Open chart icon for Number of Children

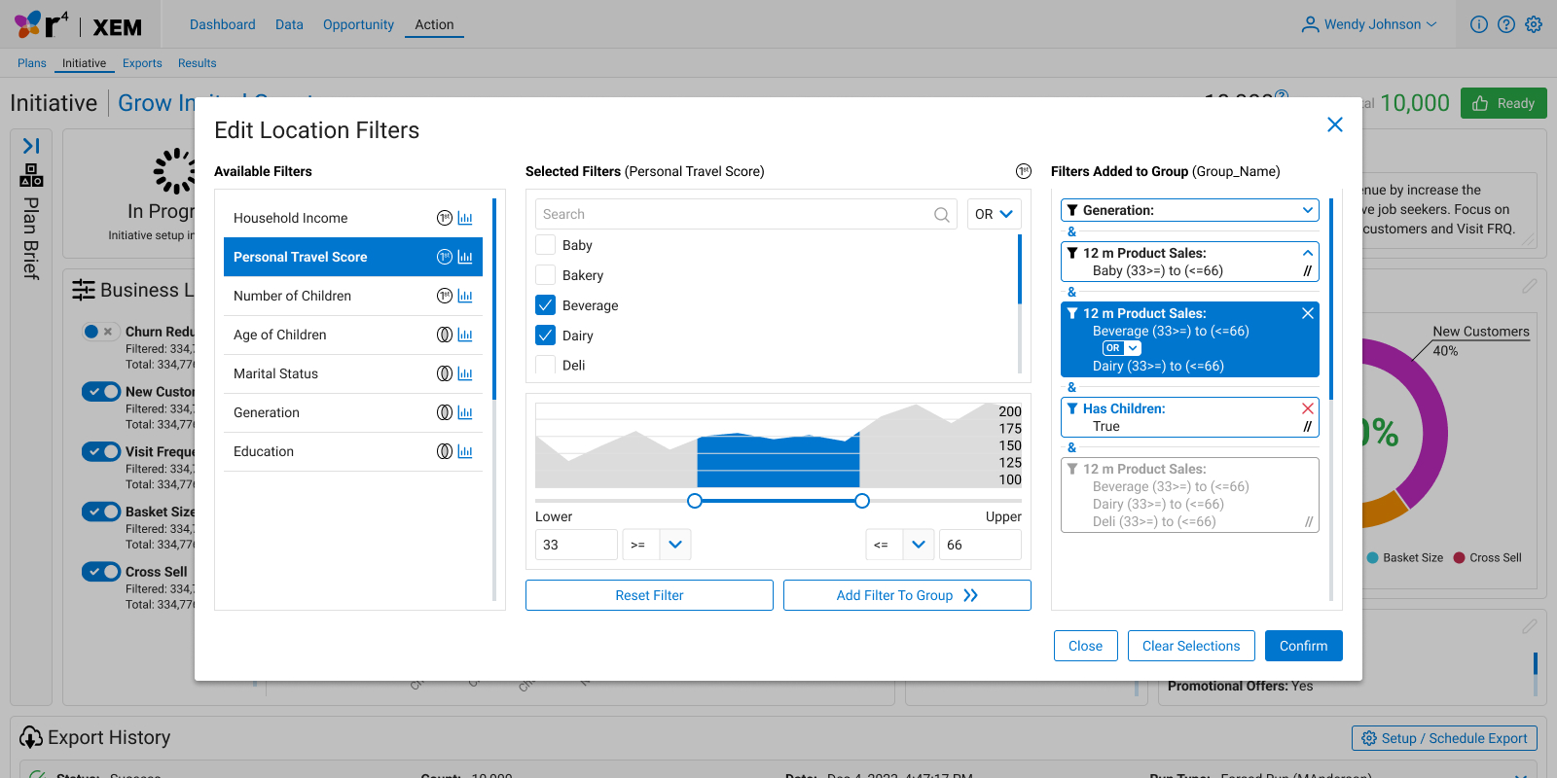(x=465, y=296)
